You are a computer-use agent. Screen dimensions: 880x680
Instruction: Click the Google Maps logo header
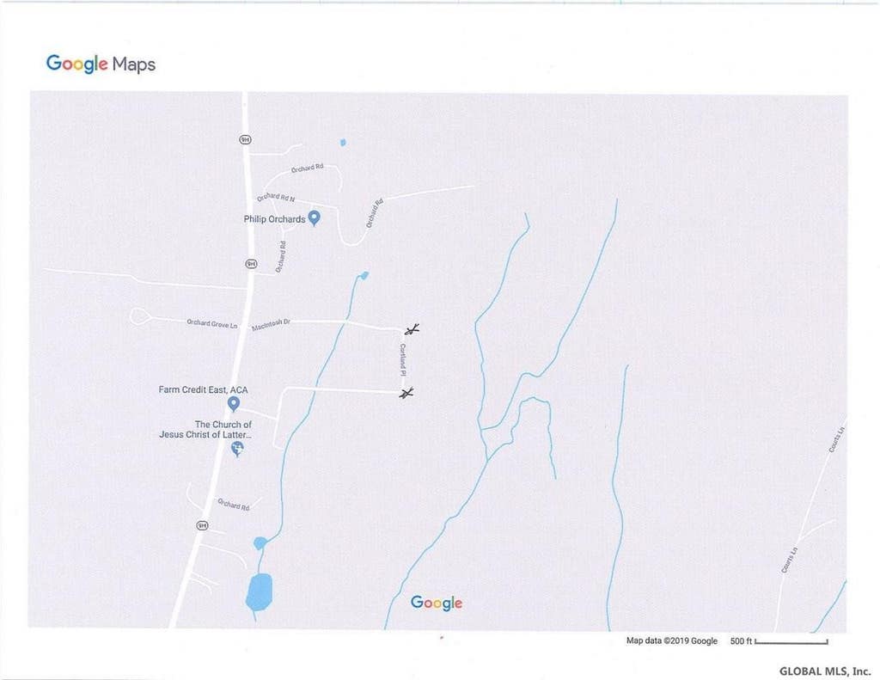coord(101,64)
